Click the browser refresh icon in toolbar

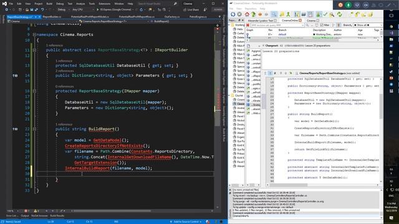tap(142, 10)
